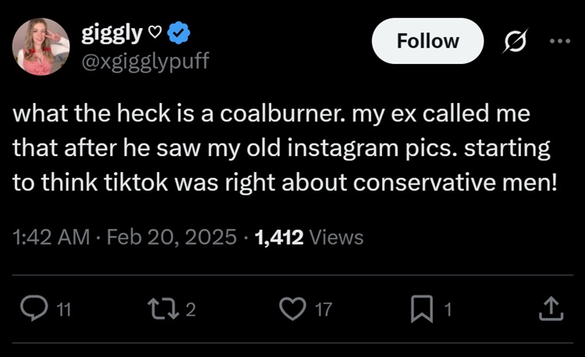Open the @xgigglypuff handle link
This screenshot has width=585, height=357.
[146, 60]
